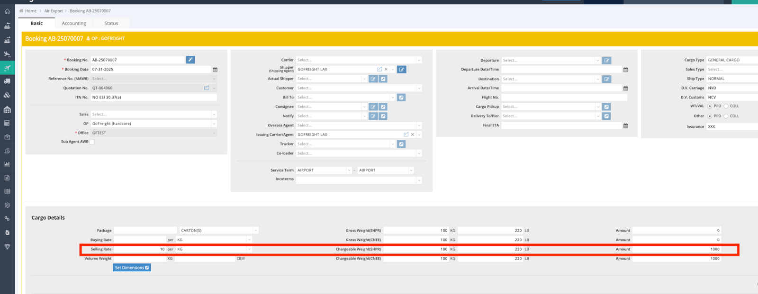Expand the Incoterms dropdown
Screen dimensions: 758x294
[x=419, y=180]
